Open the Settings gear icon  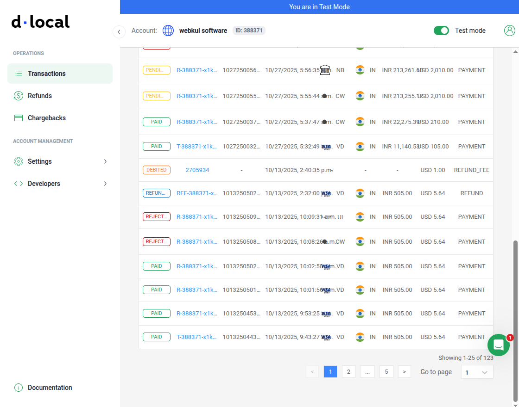click(x=18, y=161)
